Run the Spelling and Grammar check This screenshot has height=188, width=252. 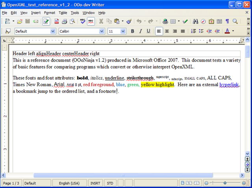pyautogui.click(x=83, y=21)
